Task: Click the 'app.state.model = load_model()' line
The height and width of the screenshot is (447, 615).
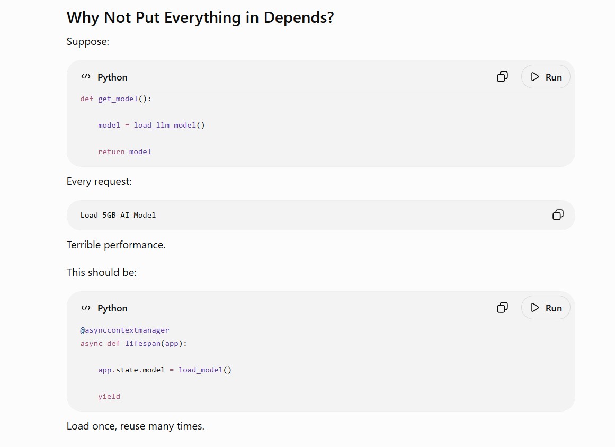Action: (165, 370)
